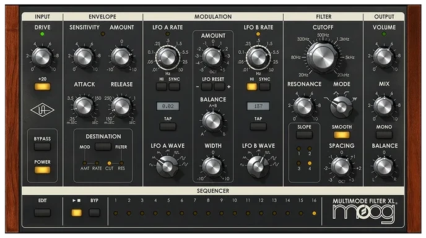Click the LFO A RATE indicator LED
426x238 pixels.
[x=168, y=34]
